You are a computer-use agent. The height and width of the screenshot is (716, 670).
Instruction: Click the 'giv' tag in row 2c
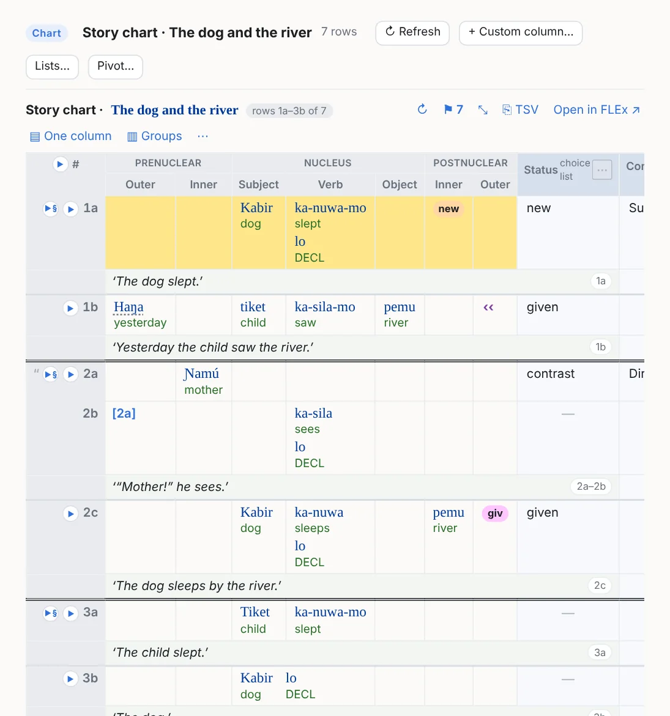pos(495,513)
